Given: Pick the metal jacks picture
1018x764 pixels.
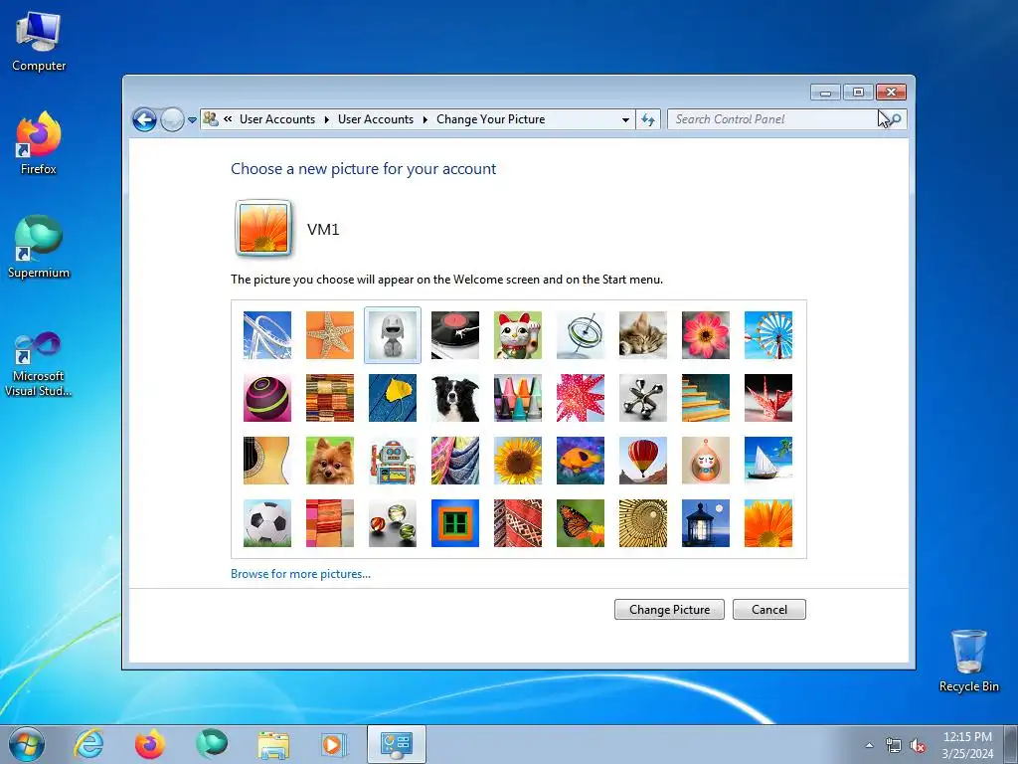Looking at the screenshot, I should [x=643, y=398].
